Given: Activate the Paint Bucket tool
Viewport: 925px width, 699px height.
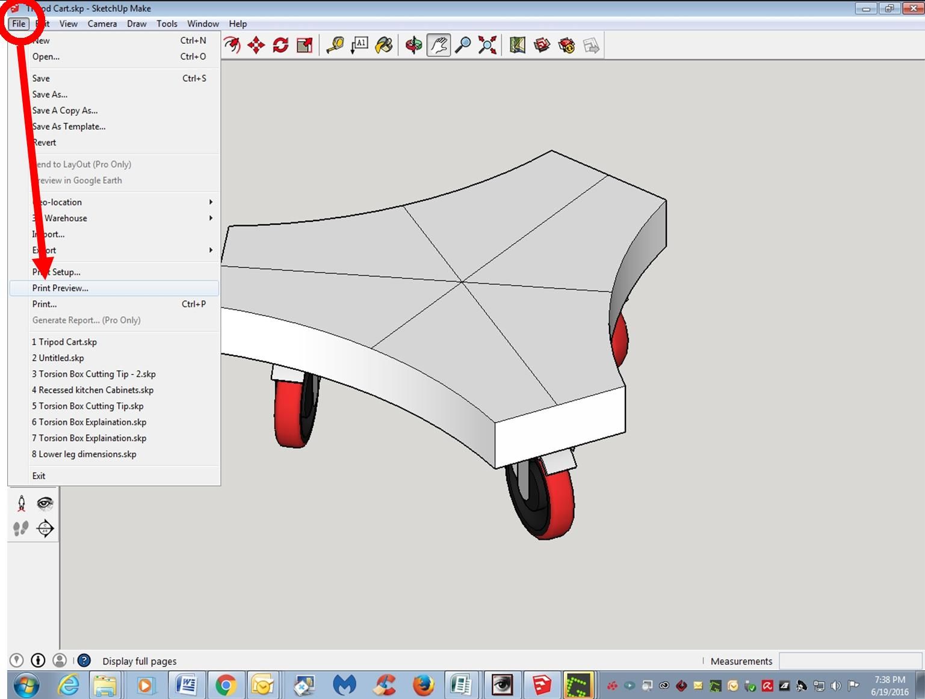Looking at the screenshot, I should (x=385, y=44).
